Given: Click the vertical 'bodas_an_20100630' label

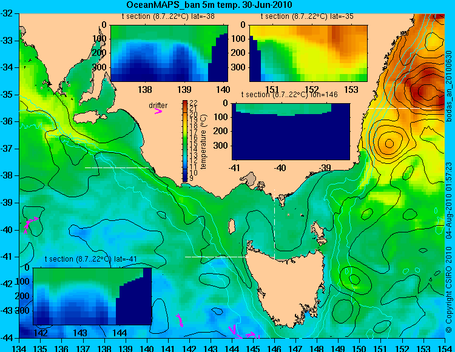Looking at the screenshot, I should pyautogui.click(x=449, y=86).
